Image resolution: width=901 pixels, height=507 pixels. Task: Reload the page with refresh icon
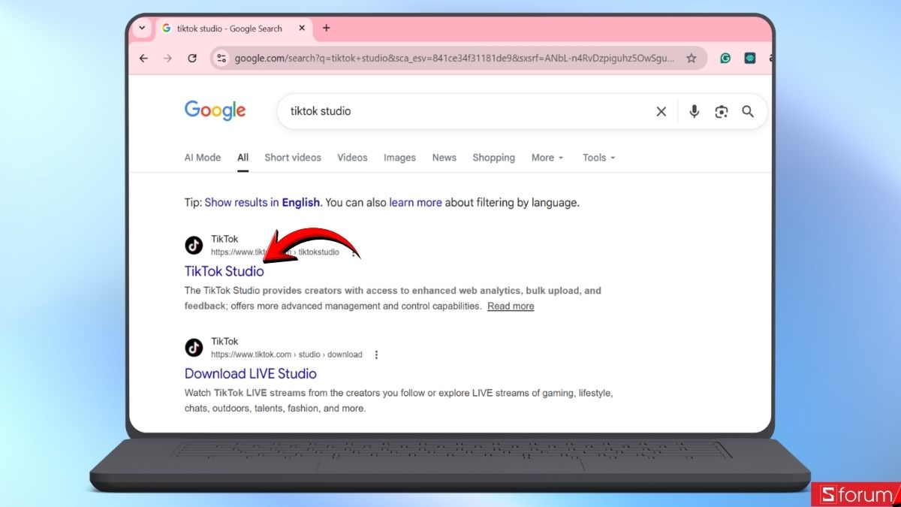192,58
